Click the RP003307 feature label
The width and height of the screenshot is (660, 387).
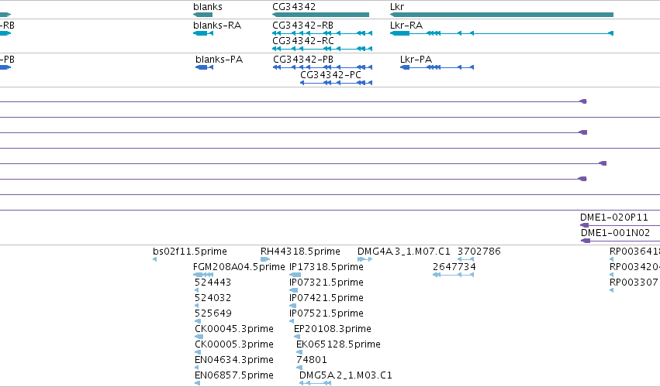634,283
